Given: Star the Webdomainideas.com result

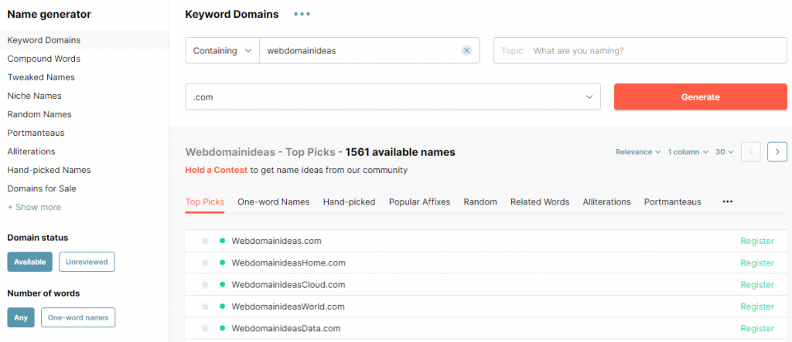Looking at the screenshot, I should [x=205, y=241].
